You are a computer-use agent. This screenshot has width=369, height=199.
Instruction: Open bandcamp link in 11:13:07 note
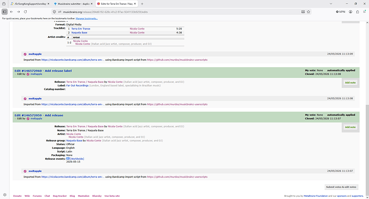(73, 177)
